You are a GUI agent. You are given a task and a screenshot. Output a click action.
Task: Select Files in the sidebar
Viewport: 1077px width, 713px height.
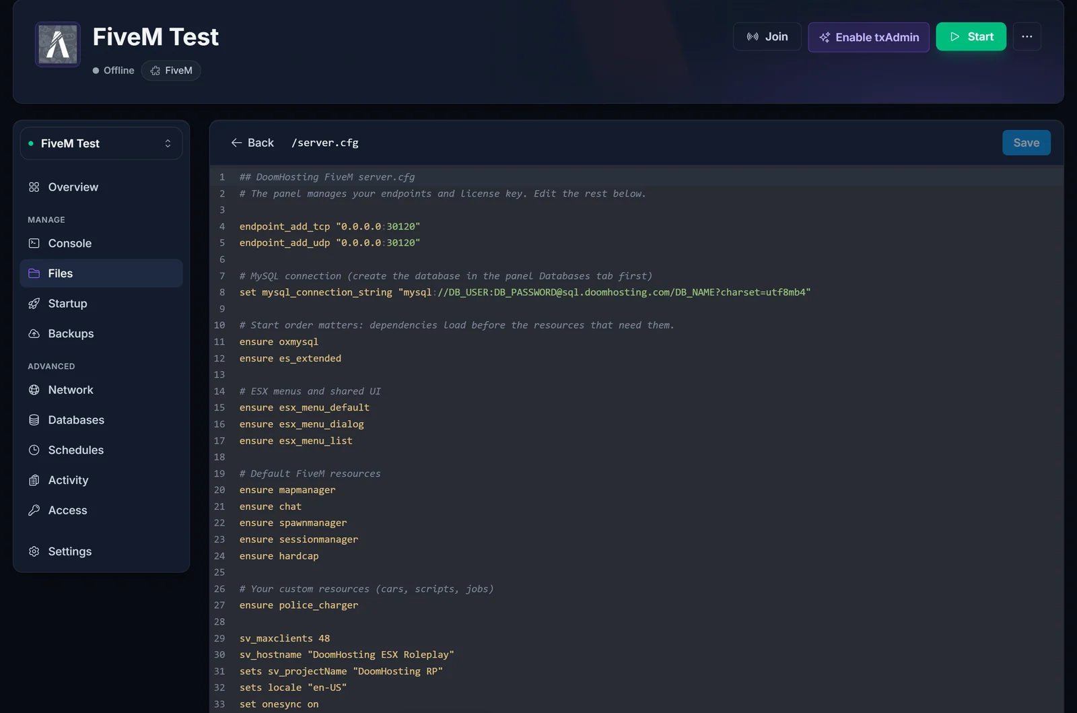point(101,273)
